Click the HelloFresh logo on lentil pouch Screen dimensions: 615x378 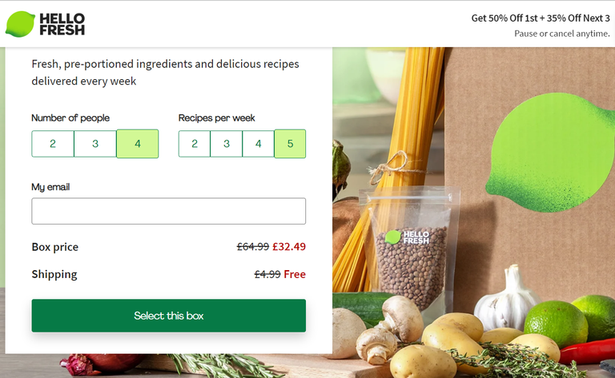click(407, 237)
